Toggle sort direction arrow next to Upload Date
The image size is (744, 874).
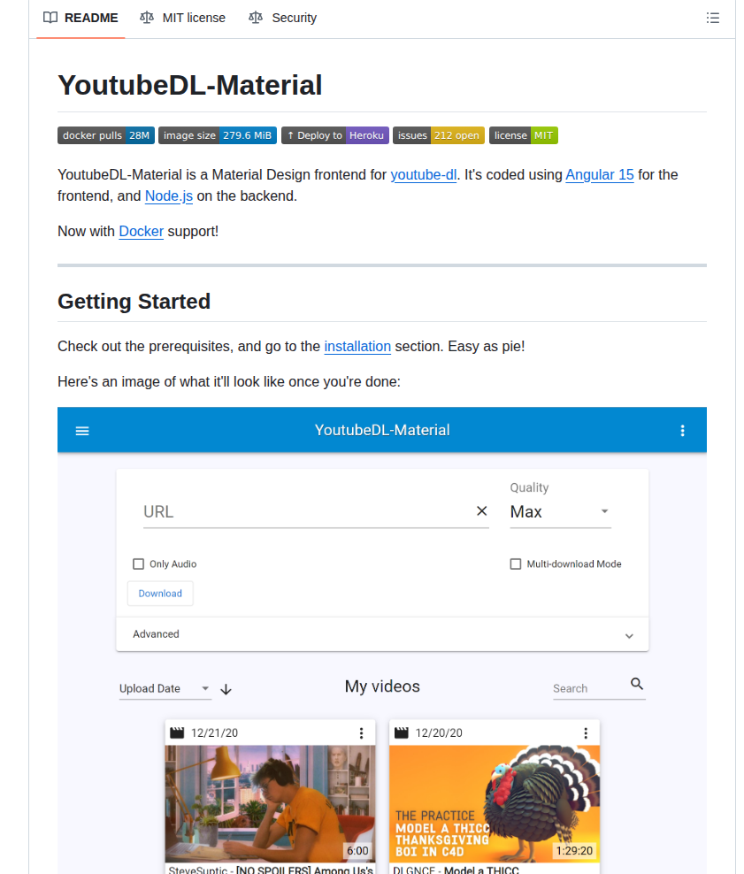click(226, 689)
